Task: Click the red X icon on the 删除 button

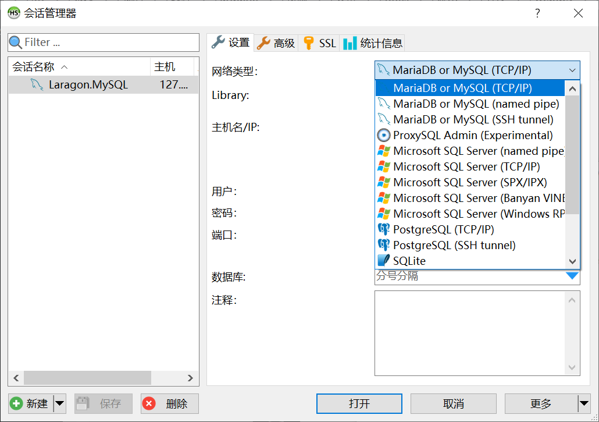Action: tap(149, 403)
